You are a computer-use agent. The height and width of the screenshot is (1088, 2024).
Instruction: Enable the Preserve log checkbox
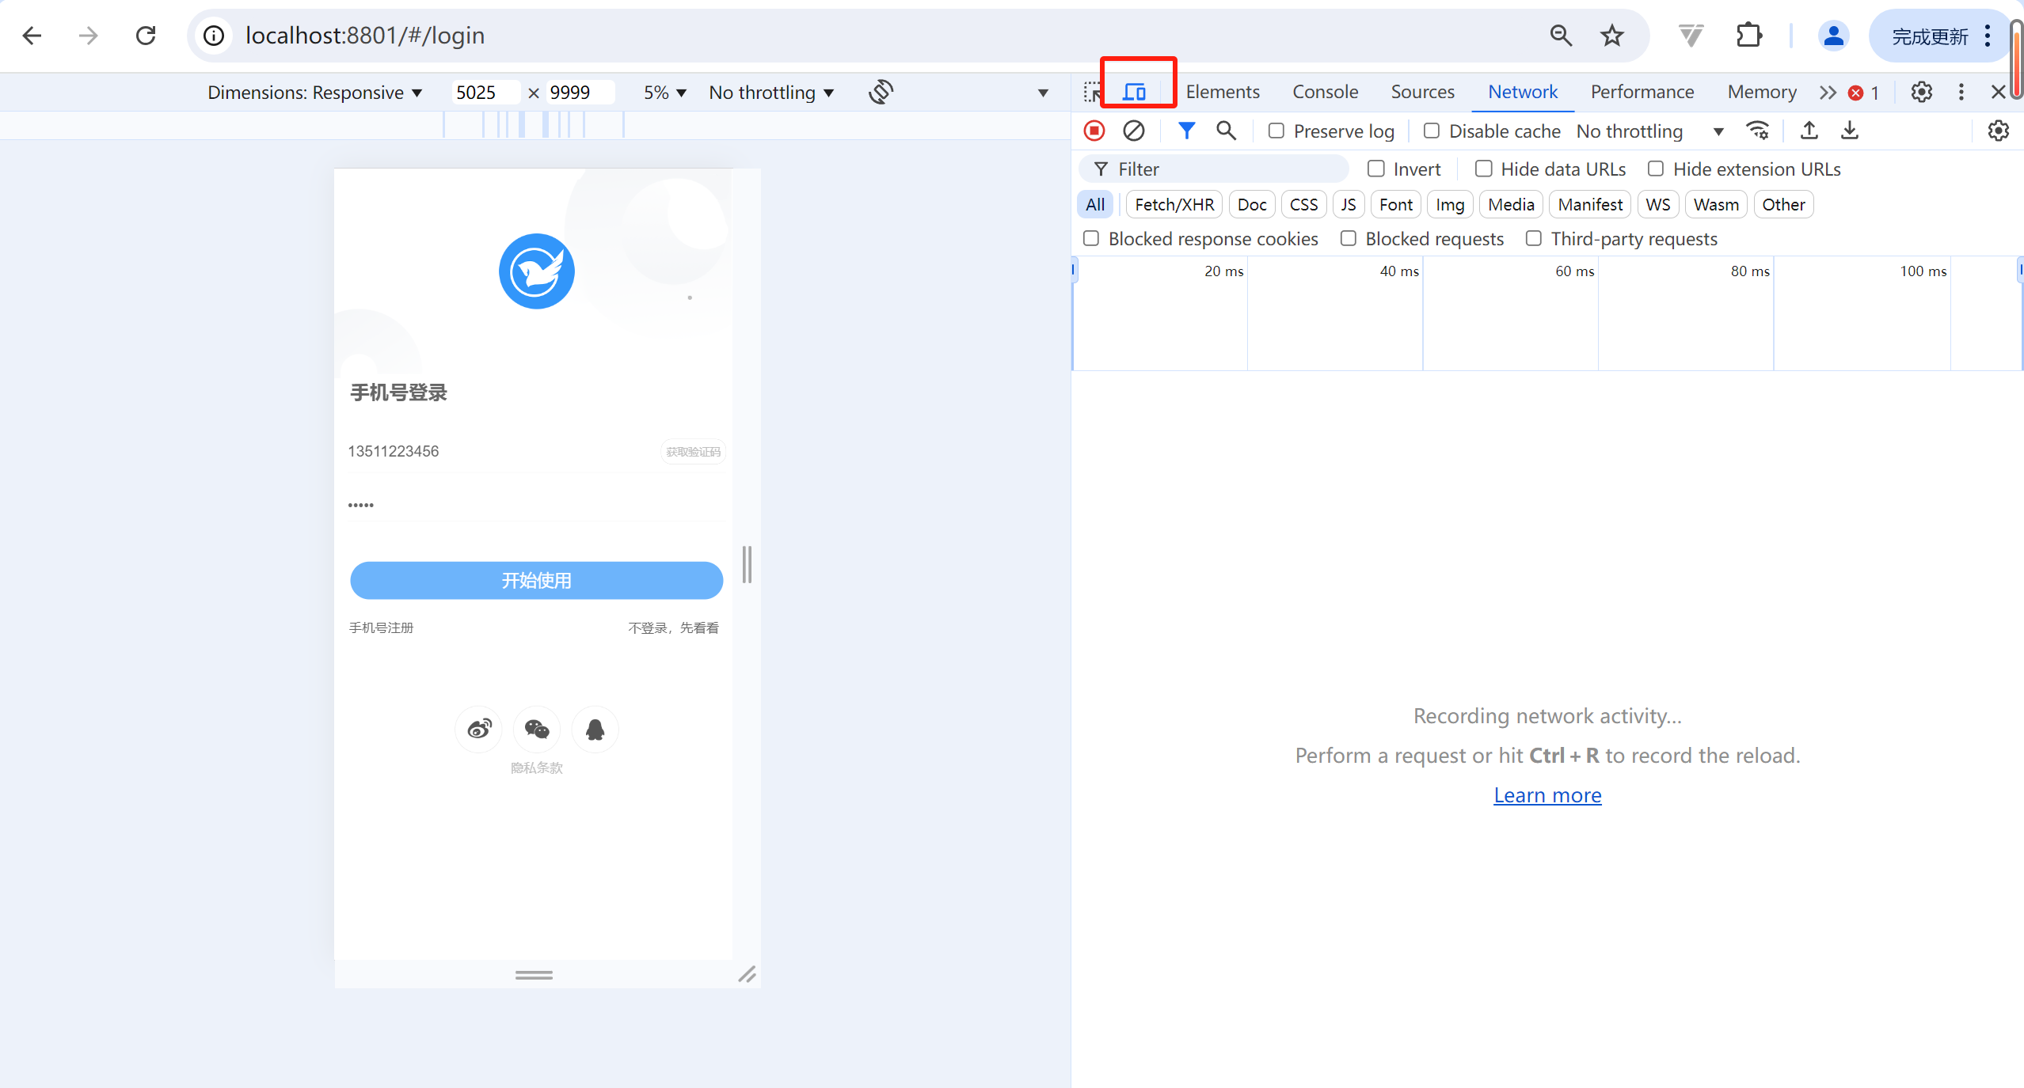[x=1276, y=131]
